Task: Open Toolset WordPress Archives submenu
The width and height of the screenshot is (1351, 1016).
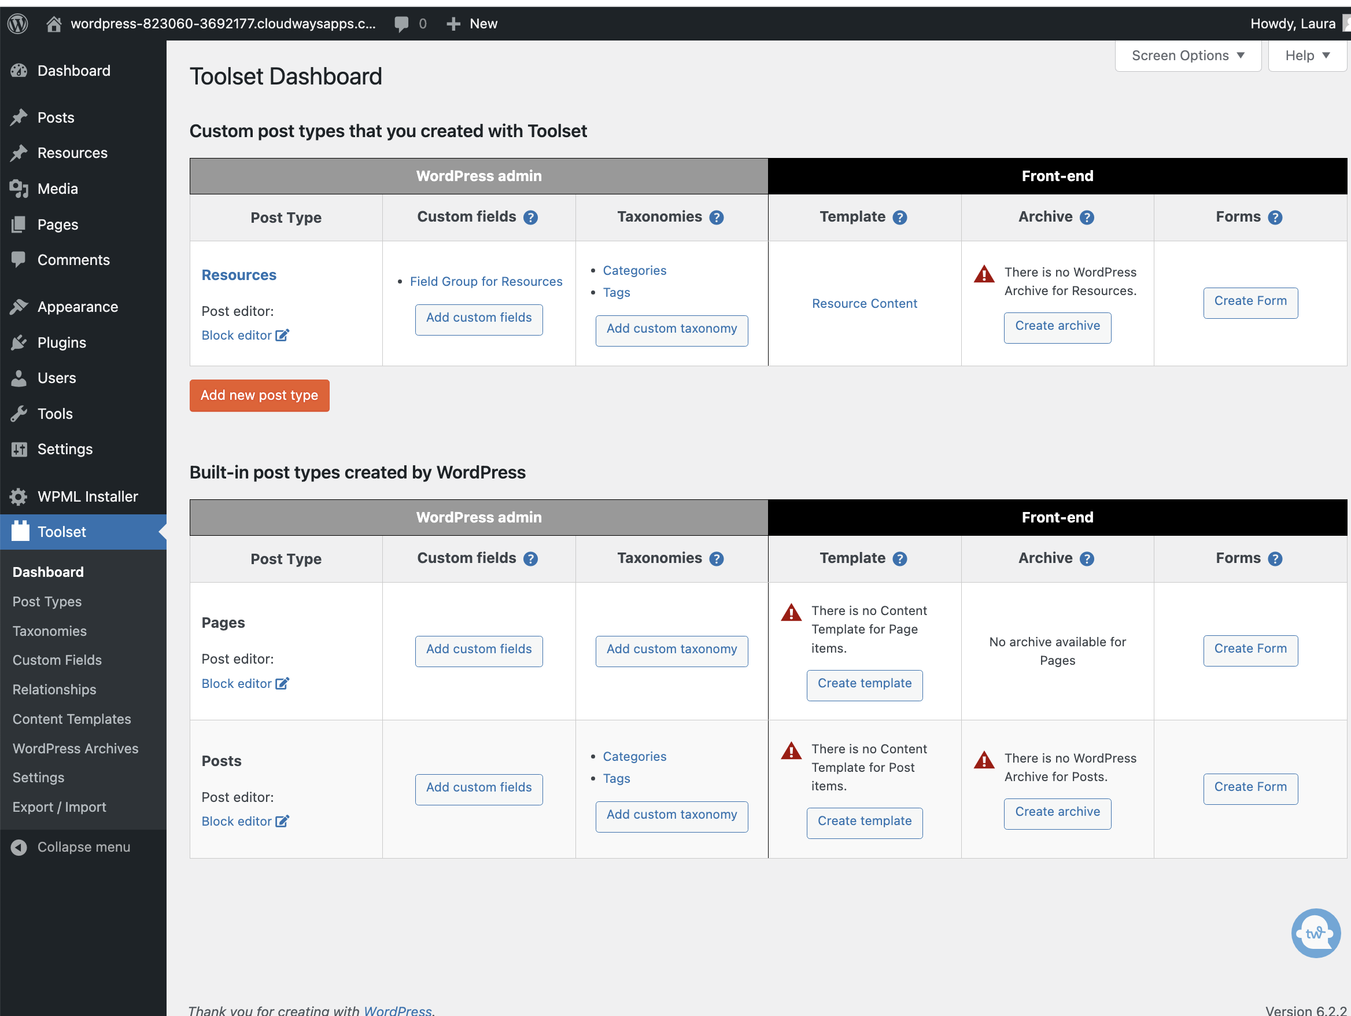Action: coord(75,749)
